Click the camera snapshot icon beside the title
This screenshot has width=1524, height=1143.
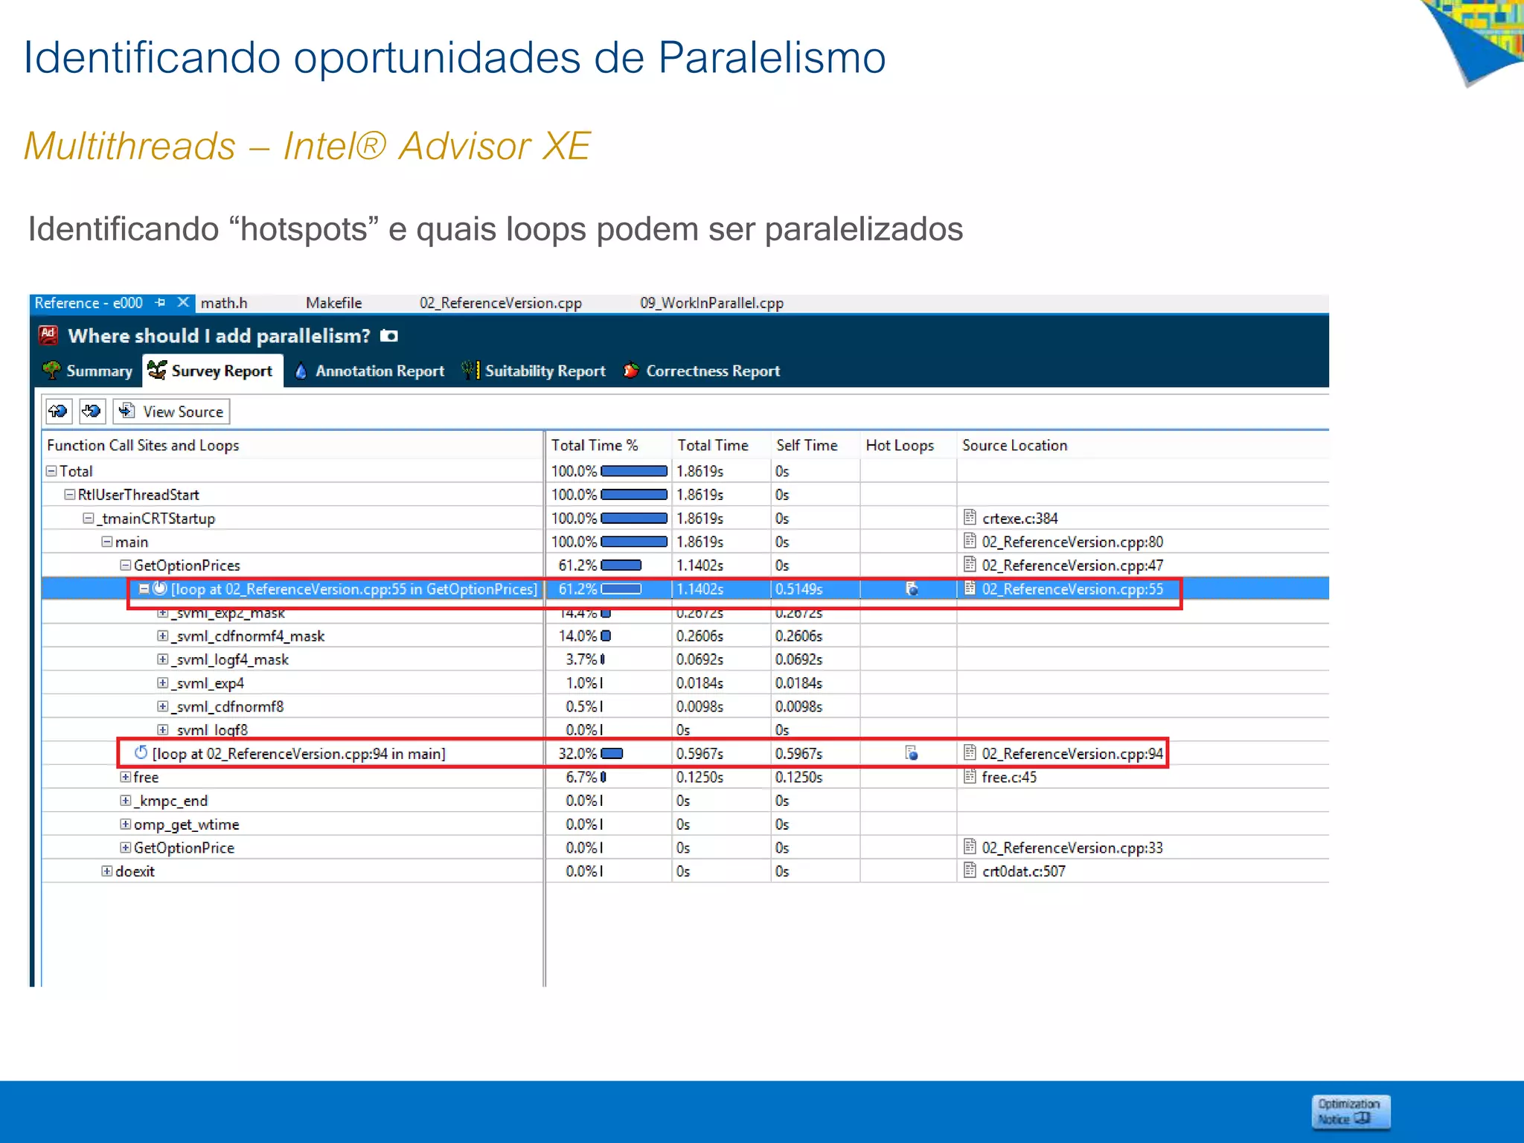coord(389,336)
